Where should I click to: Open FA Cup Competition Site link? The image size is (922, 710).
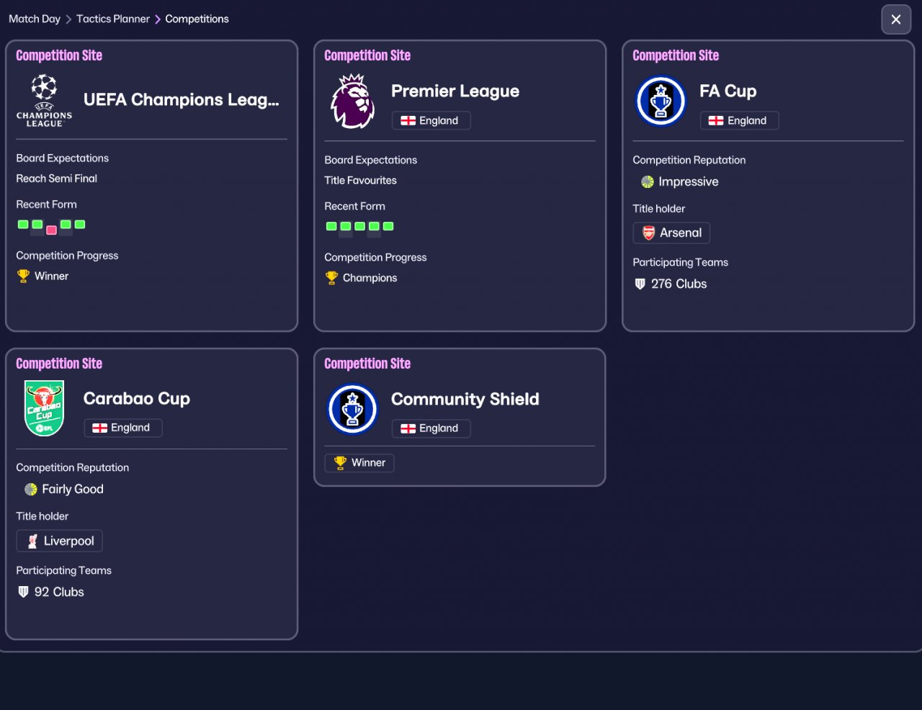[676, 55]
